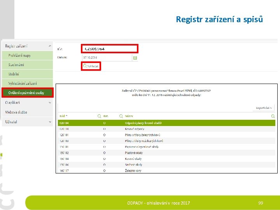The width and height of the screenshot is (280, 210).
Task: Select Ověření oprávněné osoby menu item
Action: [x=28, y=93]
